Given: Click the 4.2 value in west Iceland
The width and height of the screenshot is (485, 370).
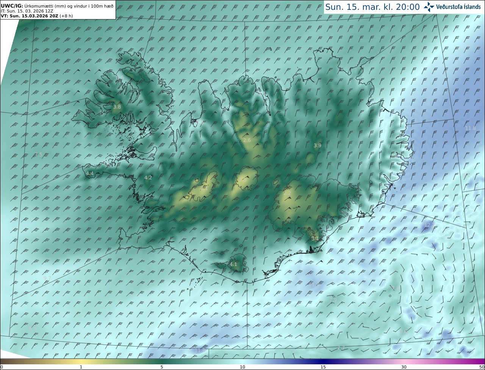Looking at the screenshot, I should coord(148,177).
